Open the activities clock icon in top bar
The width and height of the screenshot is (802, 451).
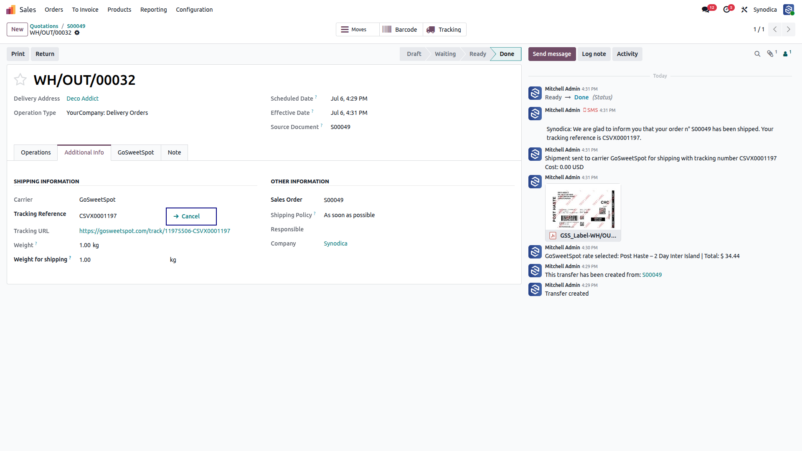(x=727, y=10)
